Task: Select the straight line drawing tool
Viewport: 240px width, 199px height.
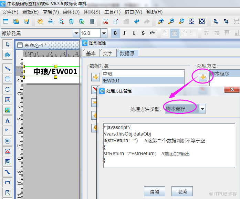Action: pyautogui.click(x=8, y=68)
